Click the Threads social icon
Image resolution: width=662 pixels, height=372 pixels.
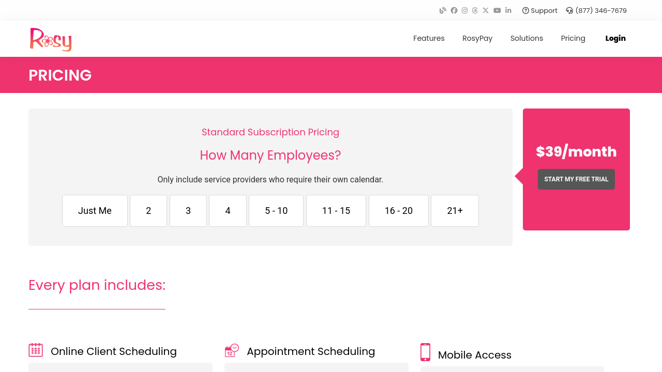pyautogui.click(x=475, y=10)
